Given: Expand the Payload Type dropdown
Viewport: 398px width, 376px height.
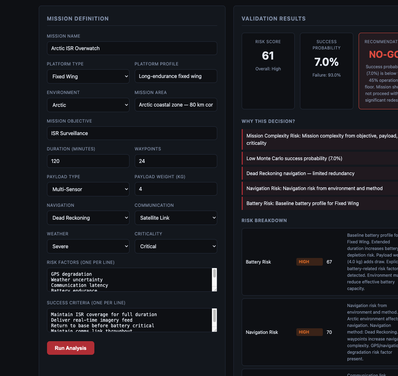Looking at the screenshot, I should (88, 189).
